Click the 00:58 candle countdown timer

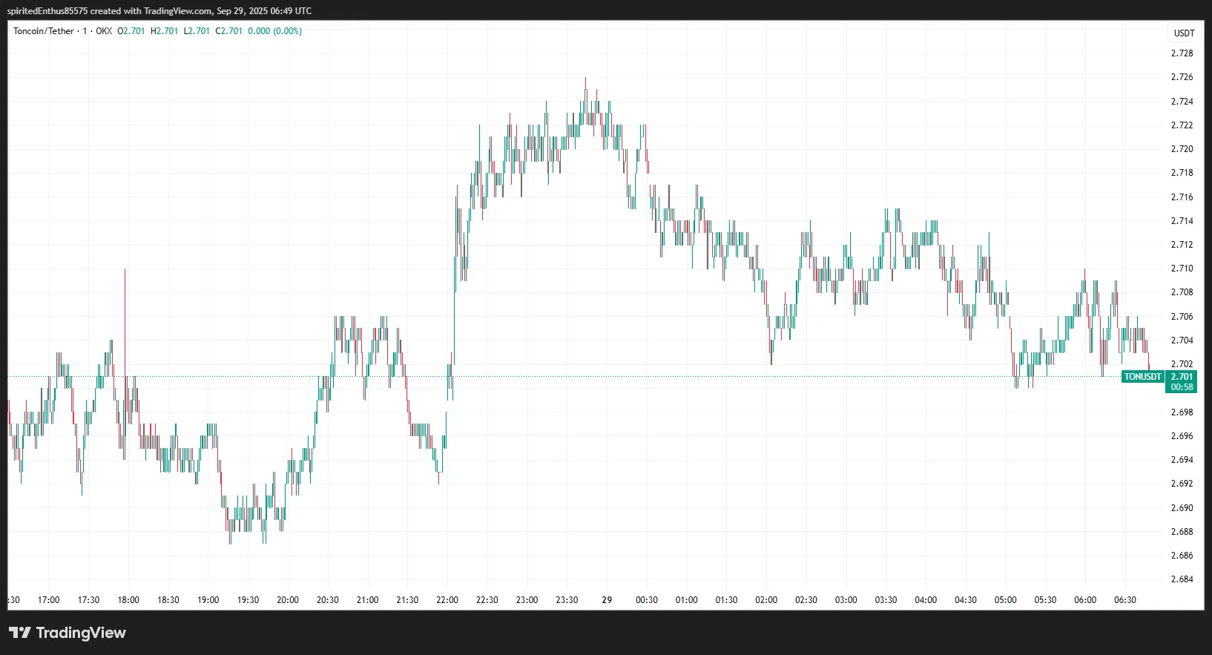pos(1182,387)
